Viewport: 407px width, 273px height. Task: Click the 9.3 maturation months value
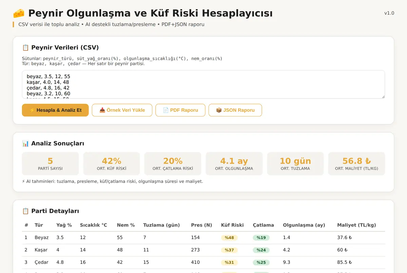pyautogui.click(x=287, y=262)
